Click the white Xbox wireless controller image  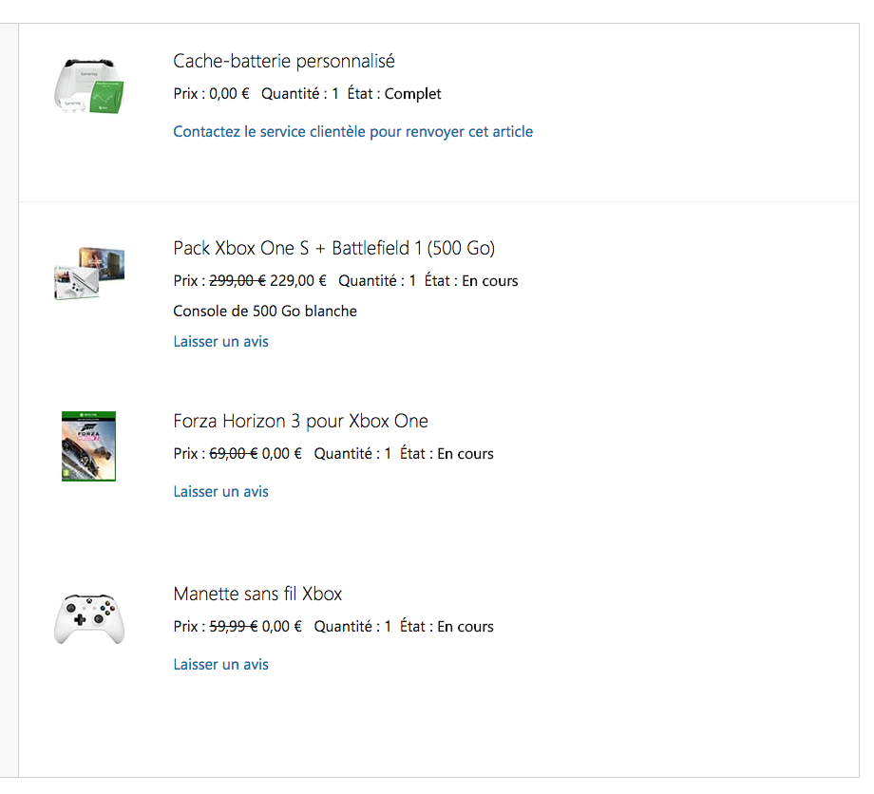(88, 618)
